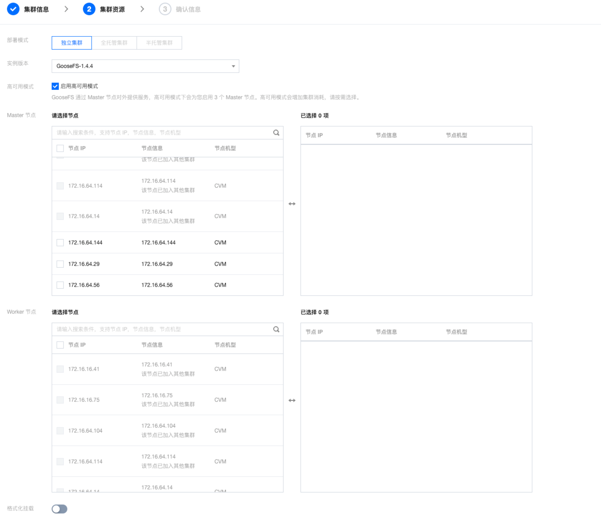601x516 pixels.
Task: Click the Worker node transfer arrows icon
Action: [x=292, y=400]
